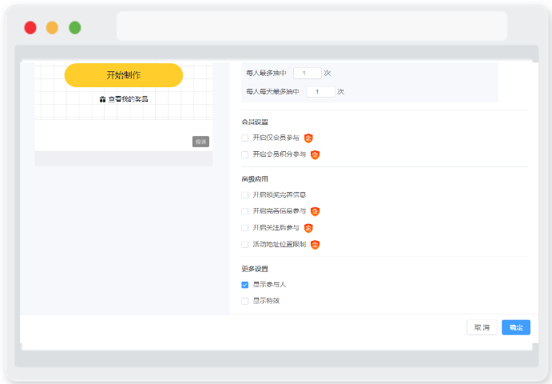The image size is (552, 384).
Task: Enable 开启会员积分参与 checkbox
Action: tap(244, 154)
